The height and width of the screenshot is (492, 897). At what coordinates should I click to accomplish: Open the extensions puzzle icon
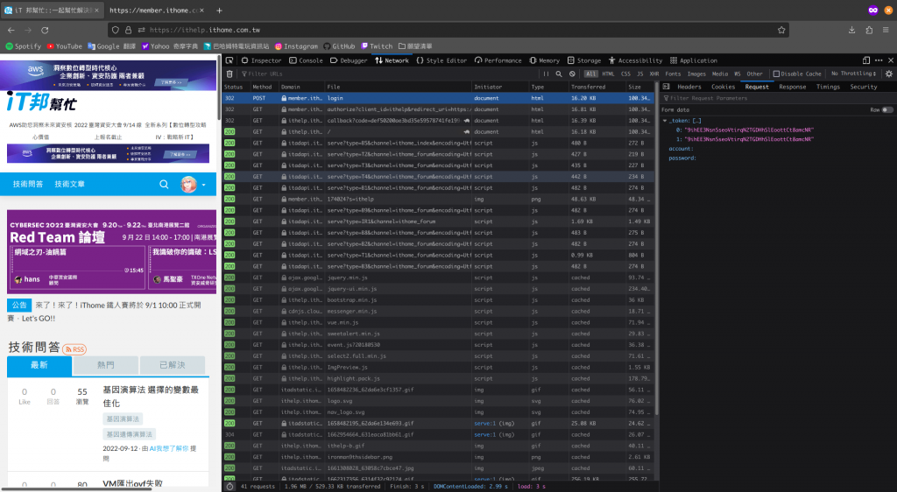(869, 30)
